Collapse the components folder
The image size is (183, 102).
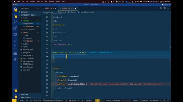pyautogui.click(x=28, y=24)
